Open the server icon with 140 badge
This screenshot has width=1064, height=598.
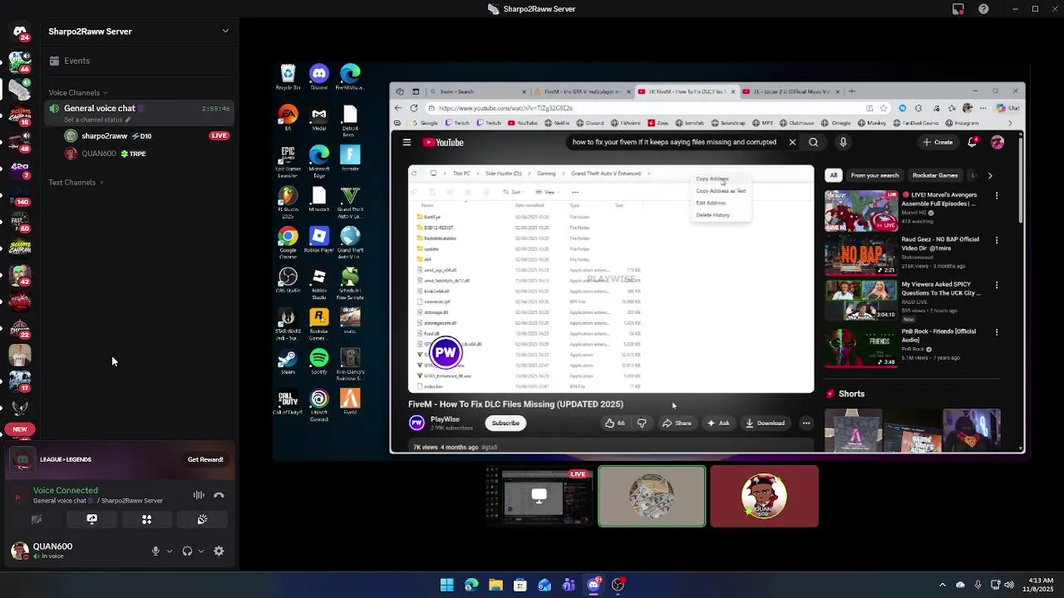[20, 194]
